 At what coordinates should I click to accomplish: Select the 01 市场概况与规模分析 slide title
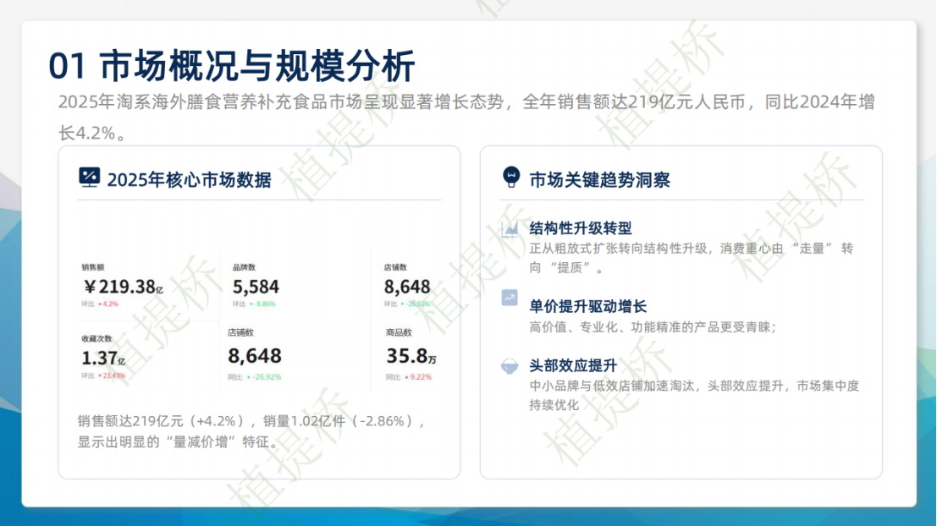coord(232,66)
